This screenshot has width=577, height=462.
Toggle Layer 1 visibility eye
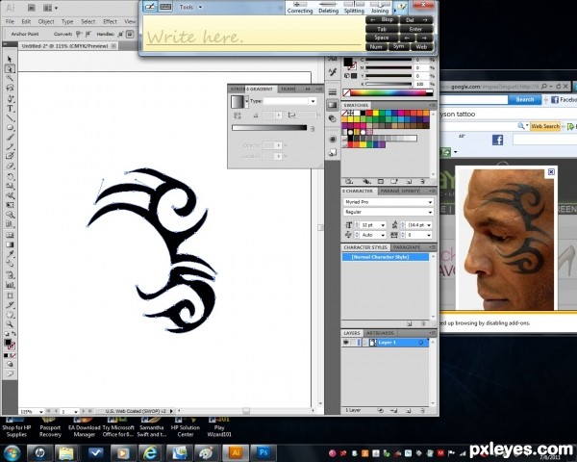point(346,343)
